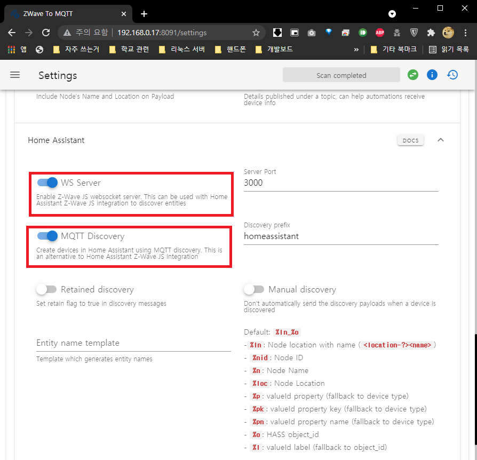Click the address bar URL
Image resolution: width=477 pixels, height=460 pixels.
click(162, 33)
